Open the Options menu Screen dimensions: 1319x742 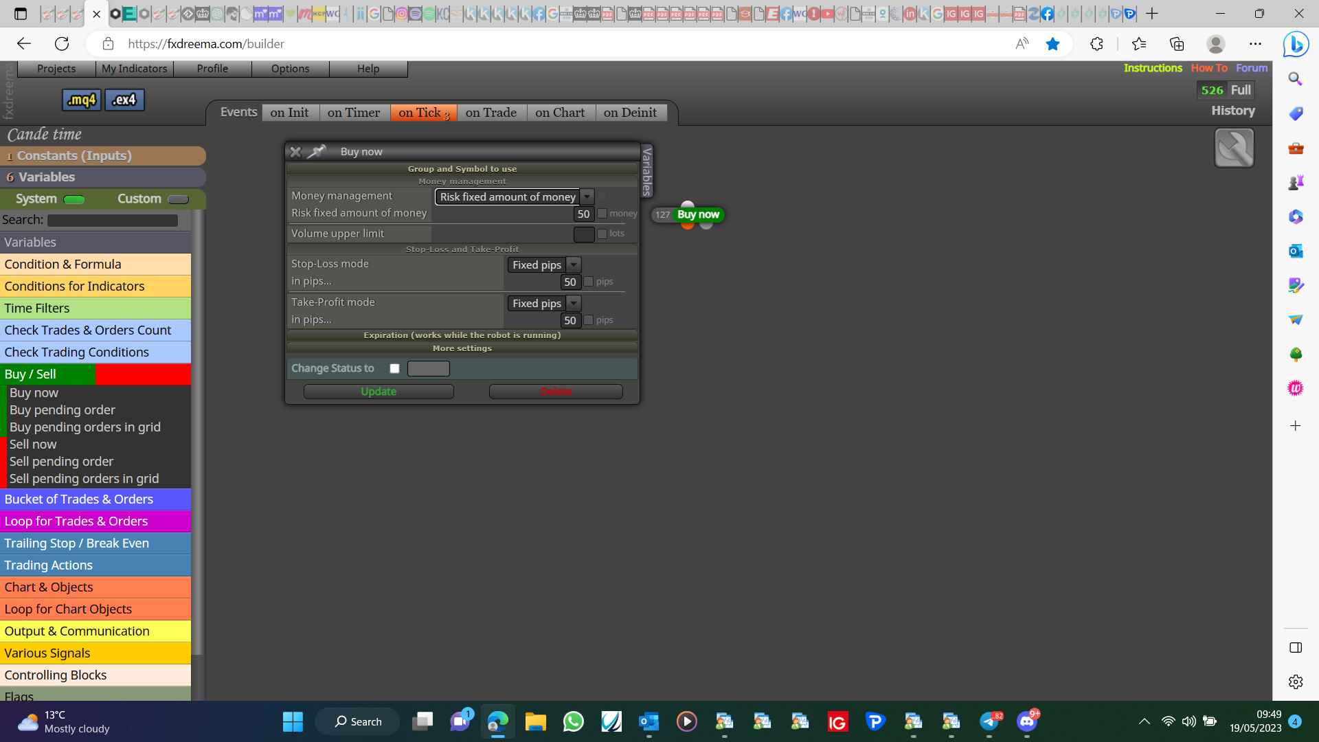point(291,69)
